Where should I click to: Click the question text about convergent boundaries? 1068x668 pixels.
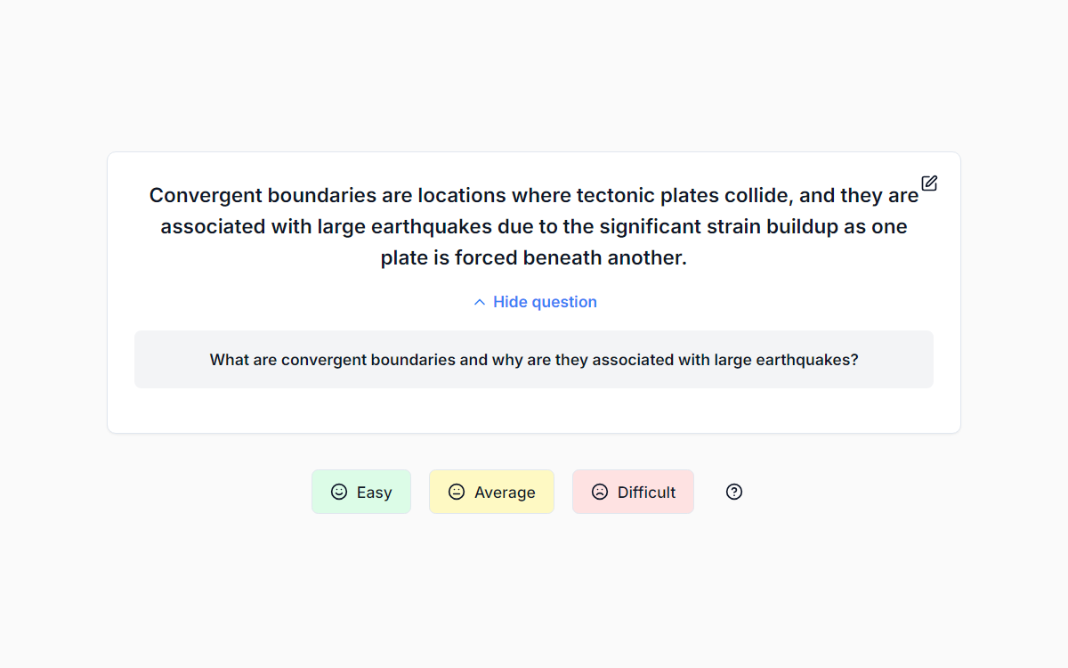pos(534,360)
